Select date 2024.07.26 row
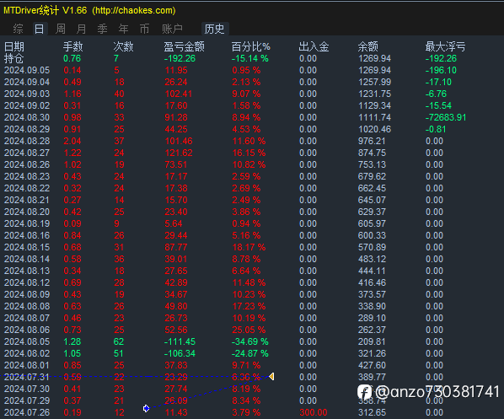Screen dimensions: 504x419 coord(27,412)
